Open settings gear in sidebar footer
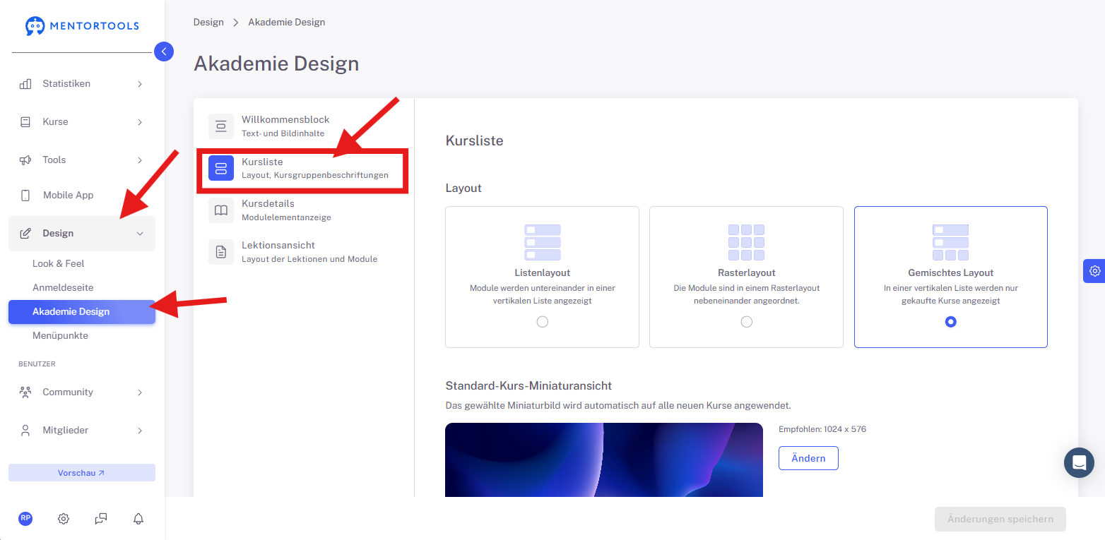1105x540 pixels. coord(64,519)
